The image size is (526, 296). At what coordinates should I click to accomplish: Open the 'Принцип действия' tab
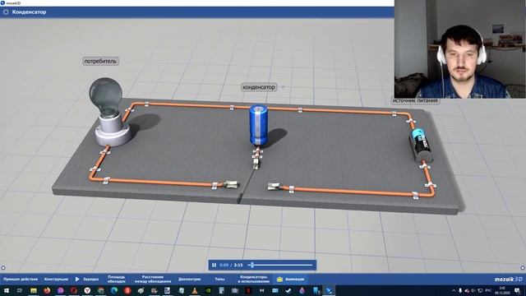(21, 280)
